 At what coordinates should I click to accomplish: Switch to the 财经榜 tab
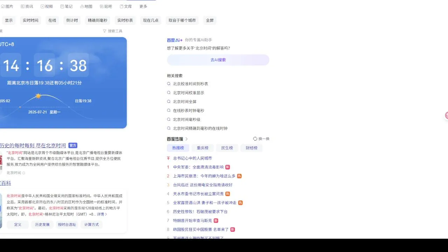coord(252,148)
